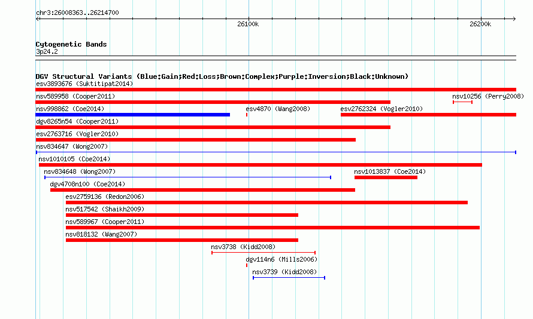Open the esv2763716 (Vogler2010) label

pyautogui.click(x=77, y=134)
